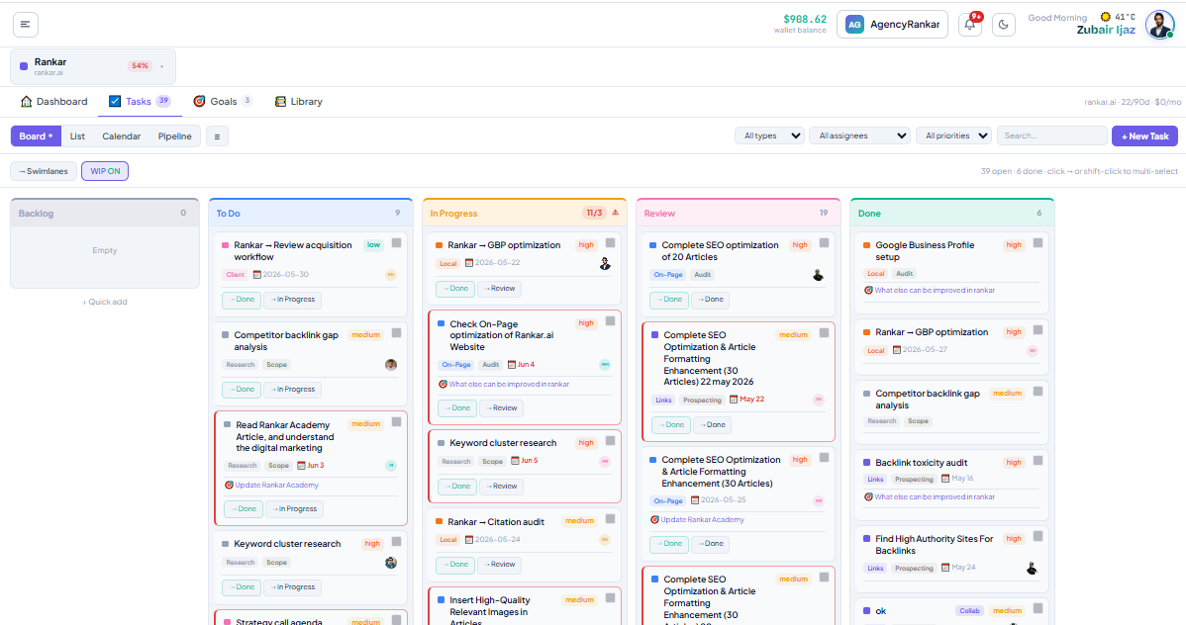Click assignee avatar on To Do Competitor backlink card
The image size is (1186, 625).
(x=391, y=364)
